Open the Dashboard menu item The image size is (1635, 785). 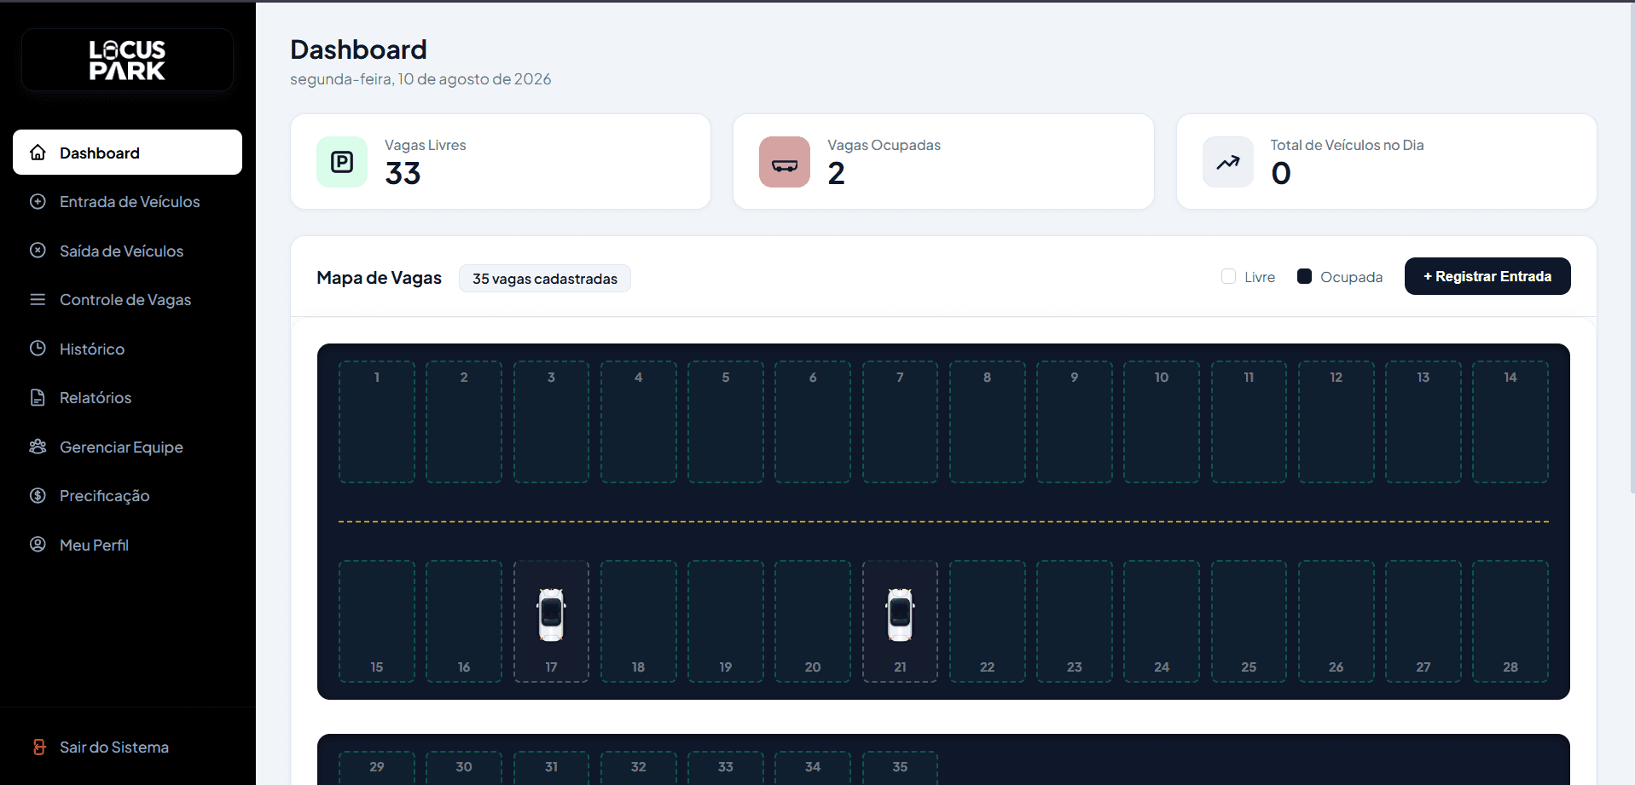127,153
